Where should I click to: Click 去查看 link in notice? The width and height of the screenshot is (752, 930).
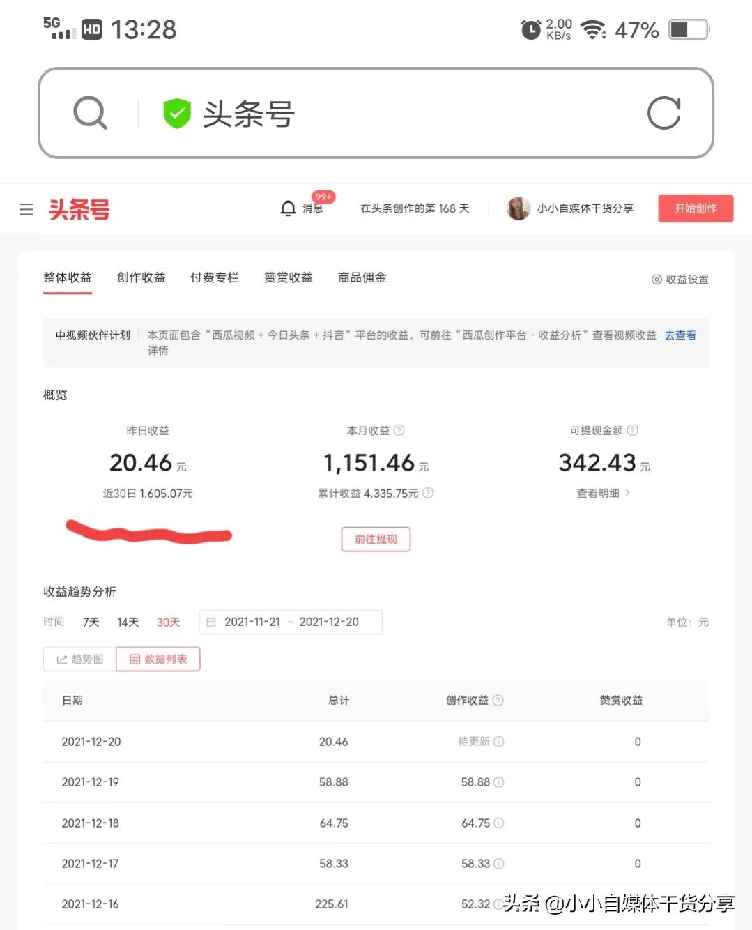(680, 335)
